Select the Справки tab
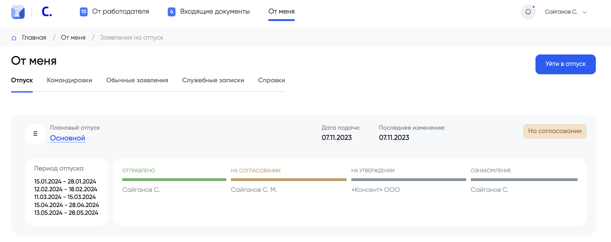 point(271,80)
